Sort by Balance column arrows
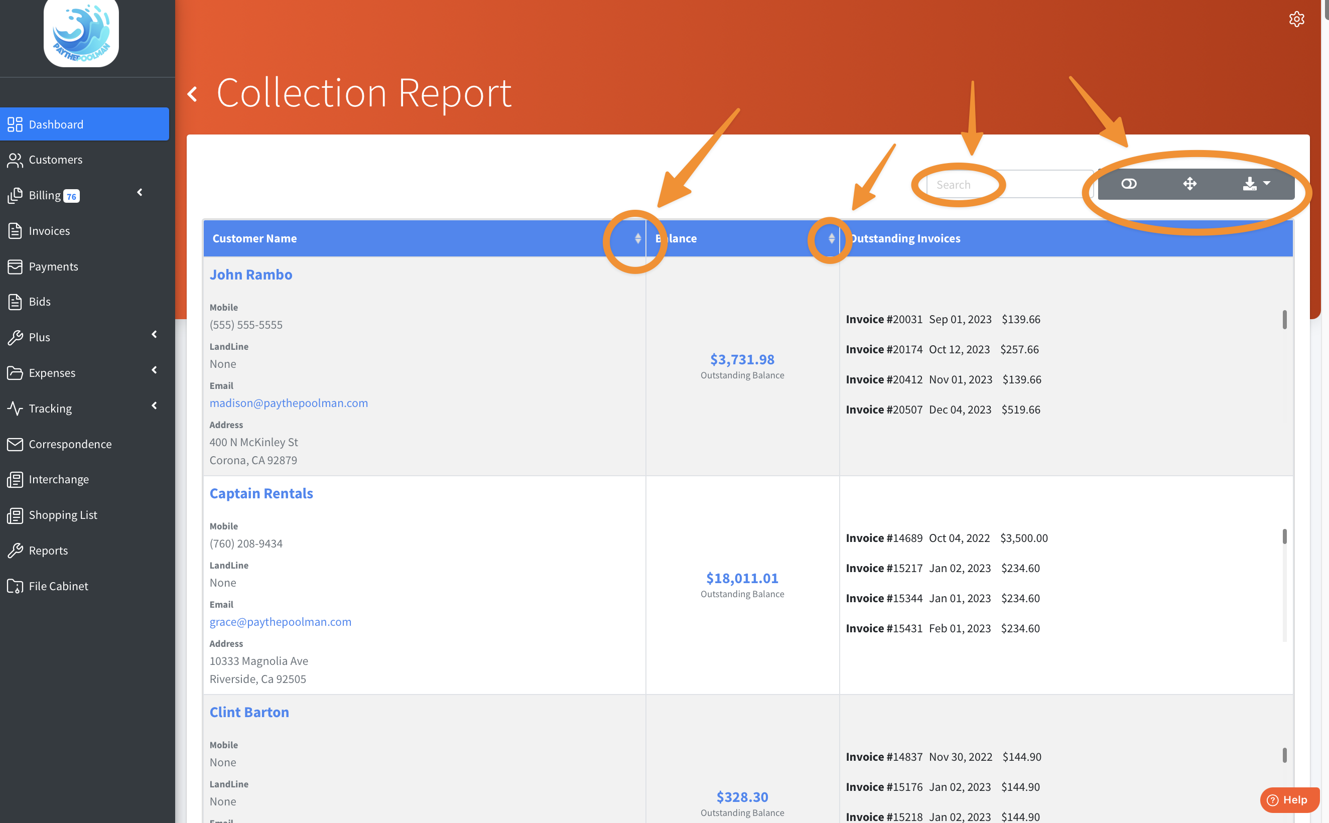The width and height of the screenshot is (1329, 823). click(831, 238)
